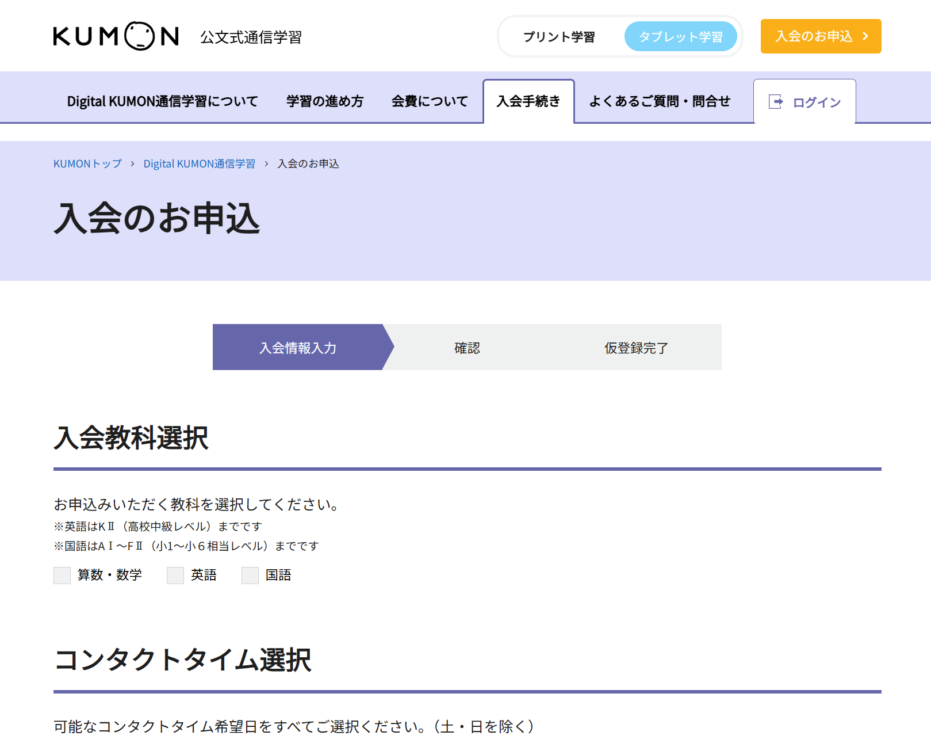Open Digital KUMON通信学習について menu

click(x=163, y=101)
